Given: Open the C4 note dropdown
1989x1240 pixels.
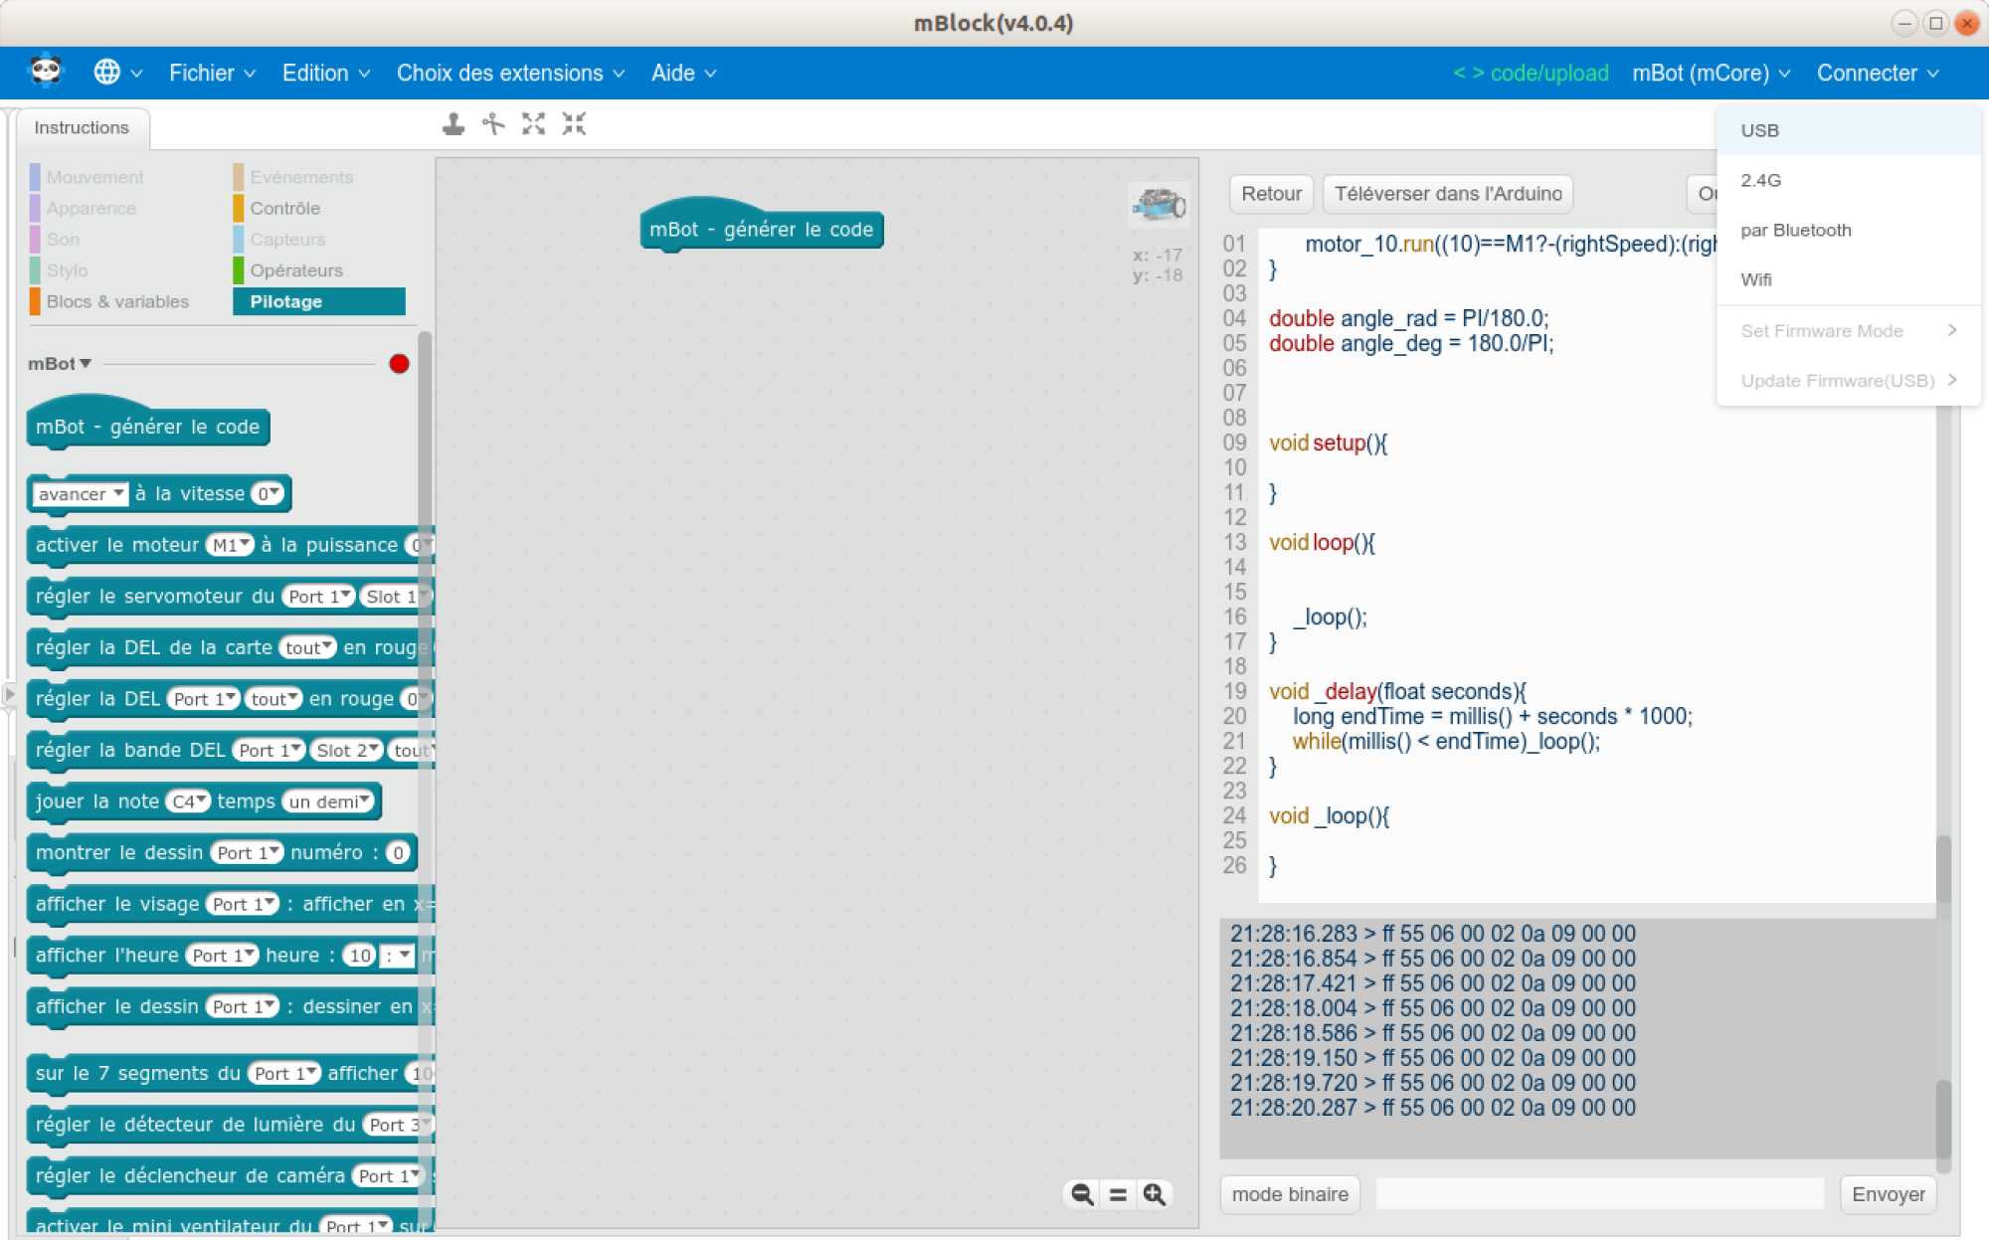Looking at the screenshot, I should tap(188, 801).
